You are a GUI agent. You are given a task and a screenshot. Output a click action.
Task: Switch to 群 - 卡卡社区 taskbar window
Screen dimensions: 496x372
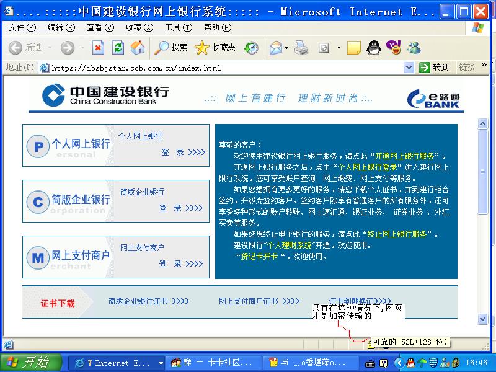(214, 363)
